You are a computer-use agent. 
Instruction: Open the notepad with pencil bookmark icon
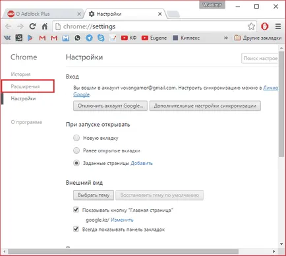(x=113, y=38)
